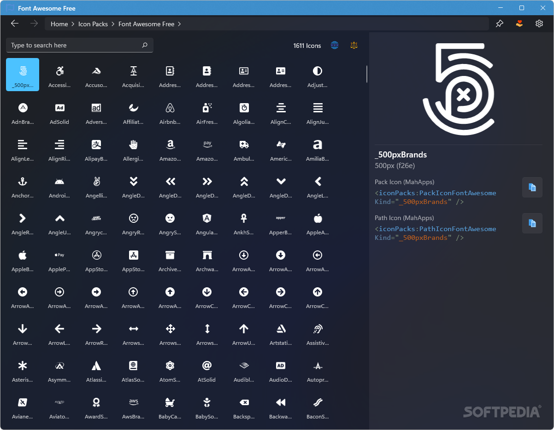The width and height of the screenshot is (554, 430).
Task: Select the ArrowLeft icon tile
Action: [x=59, y=332]
